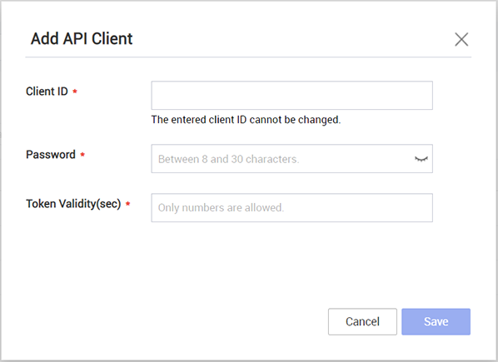The height and width of the screenshot is (362, 498).
Task: Close the Add API Client dialog
Action: (x=461, y=39)
